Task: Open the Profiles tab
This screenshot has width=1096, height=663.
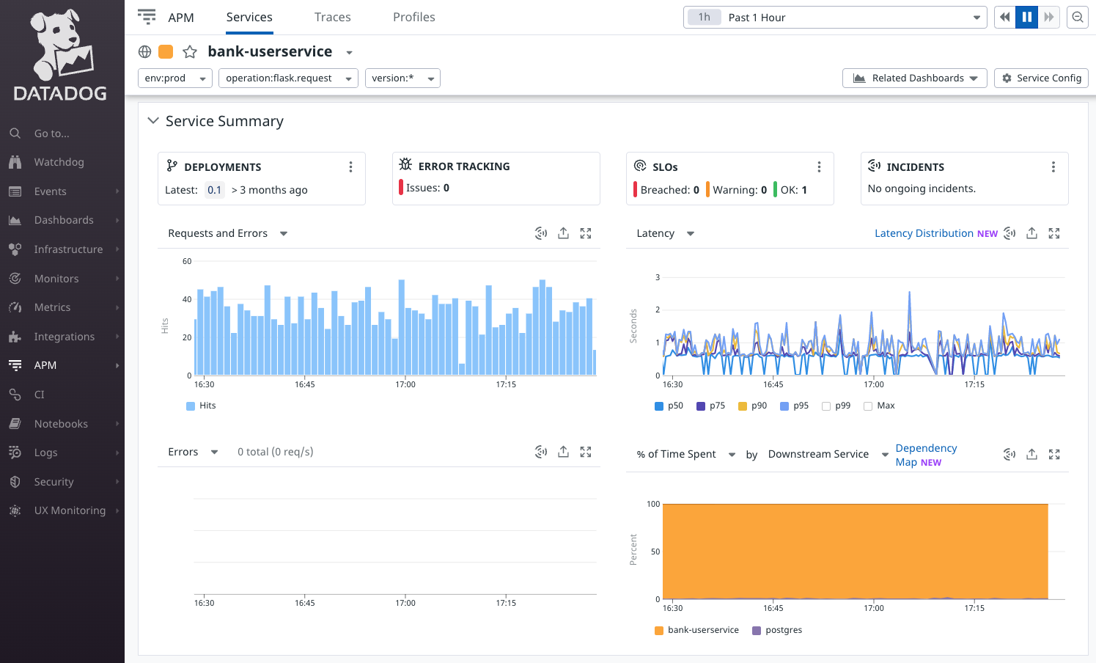Action: (x=413, y=17)
